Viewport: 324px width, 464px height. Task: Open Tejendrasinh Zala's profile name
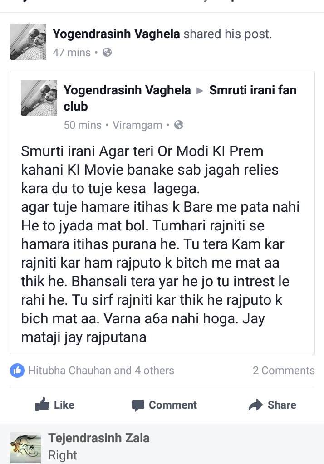(x=98, y=438)
